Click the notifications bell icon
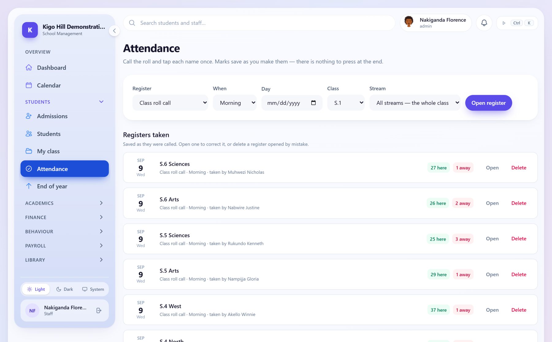 tap(484, 23)
